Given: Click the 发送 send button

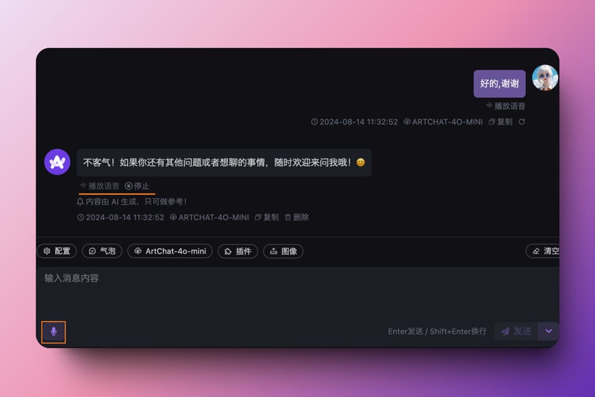Looking at the screenshot, I should [516, 331].
